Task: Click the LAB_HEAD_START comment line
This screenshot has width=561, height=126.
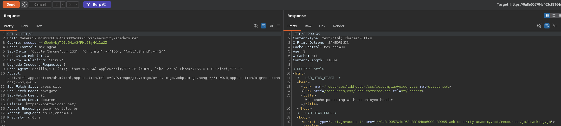Action: pos(319,78)
